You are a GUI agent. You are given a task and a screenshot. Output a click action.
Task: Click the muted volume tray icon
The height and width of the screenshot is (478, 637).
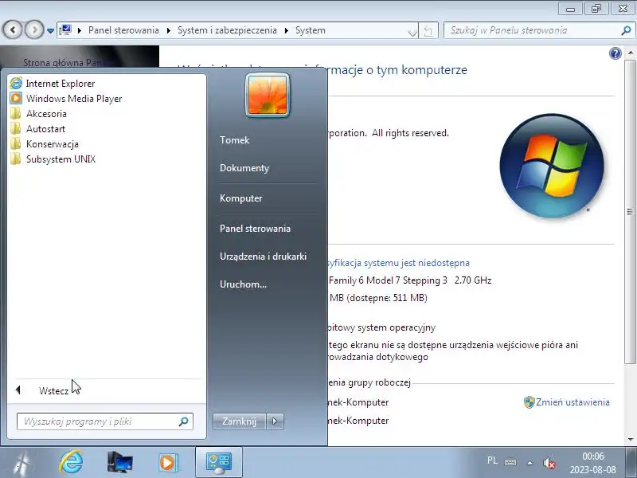pyautogui.click(x=549, y=463)
